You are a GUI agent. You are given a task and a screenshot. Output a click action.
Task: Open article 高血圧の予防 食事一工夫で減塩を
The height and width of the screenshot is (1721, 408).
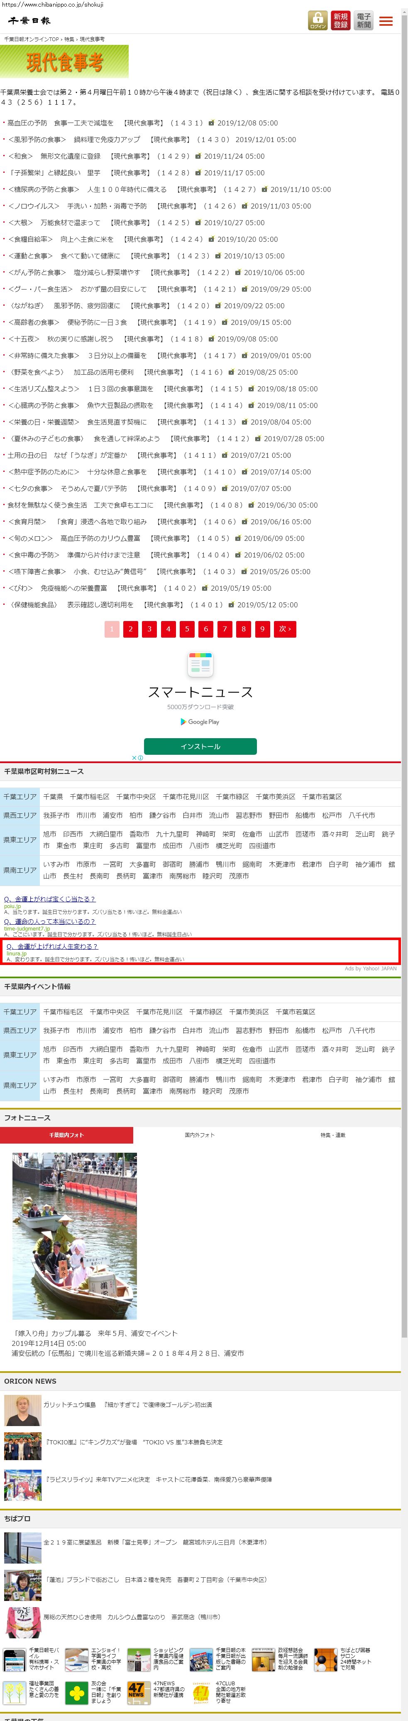tap(60, 123)
